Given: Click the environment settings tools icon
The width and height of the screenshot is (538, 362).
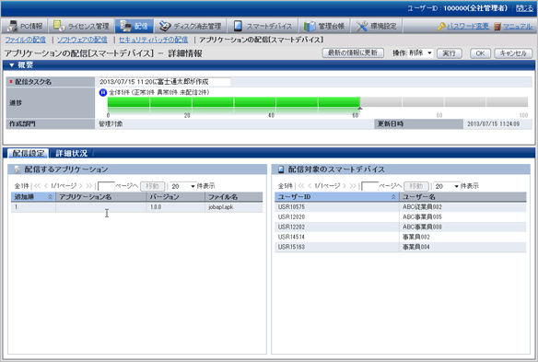Looking at the screenshot, I should (362, 26).
